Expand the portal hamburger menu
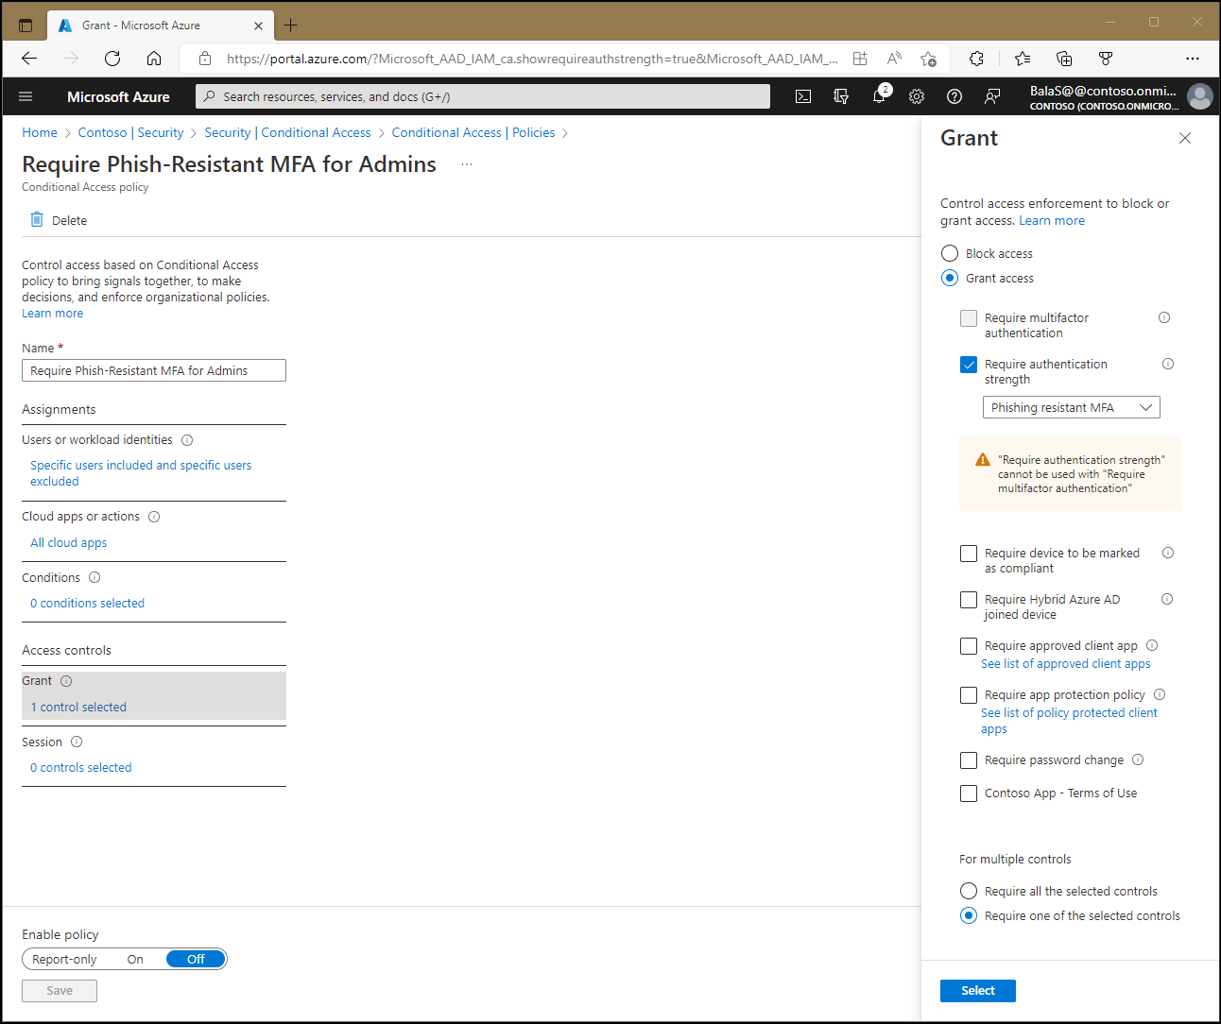The width and height of the screenshot is (1221, 1024). (x=26, y=95)
